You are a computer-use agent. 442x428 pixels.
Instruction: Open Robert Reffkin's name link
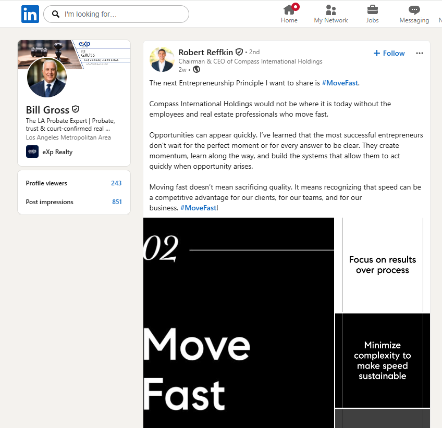[x=206, y=53]
